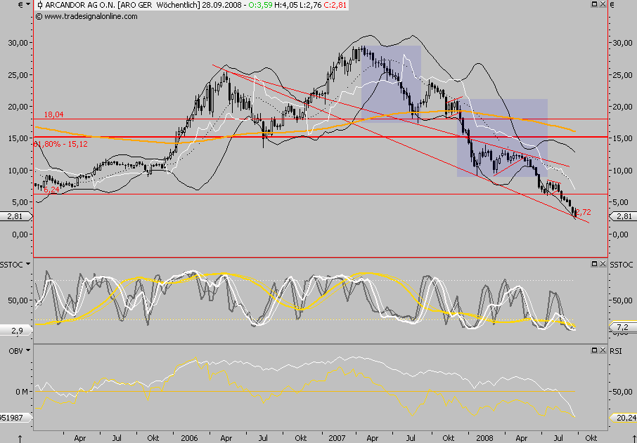Maximize the SSTOC indicator pane
The height and width of the screenshot is (443, 637).
point(593,263)
